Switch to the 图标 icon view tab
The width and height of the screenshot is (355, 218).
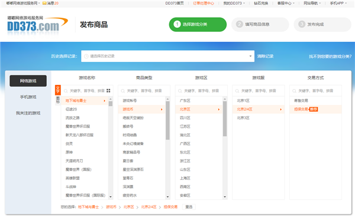click(x=58, y=100)
